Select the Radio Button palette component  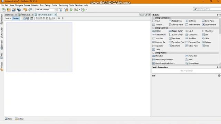pos(159,35)
